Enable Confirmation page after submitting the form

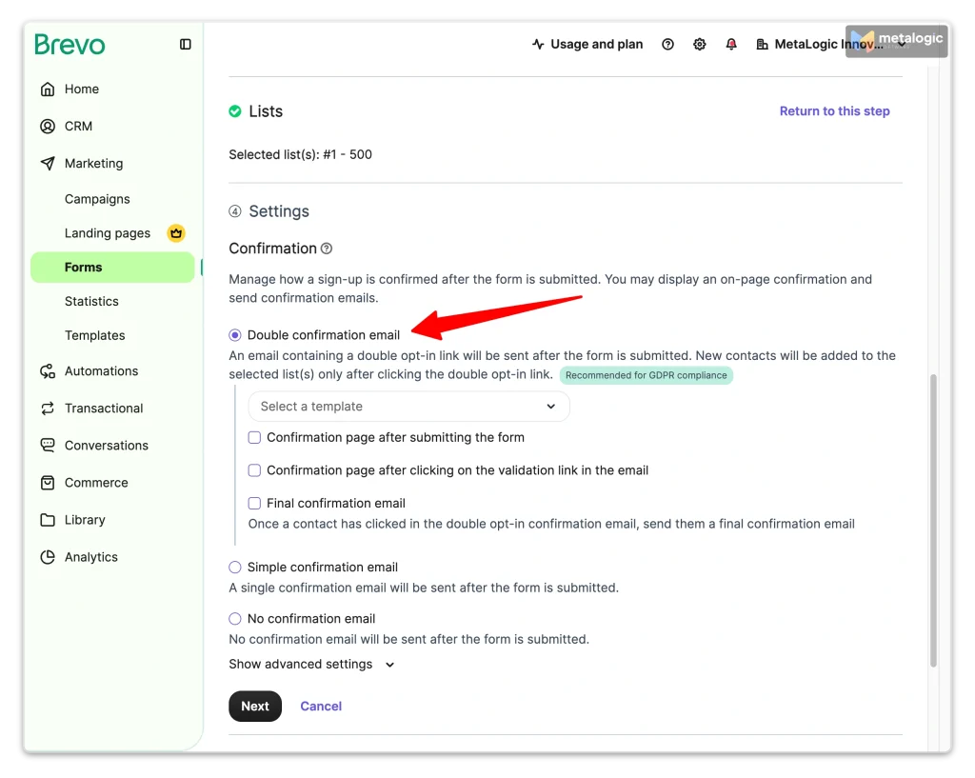click(254, 438)
